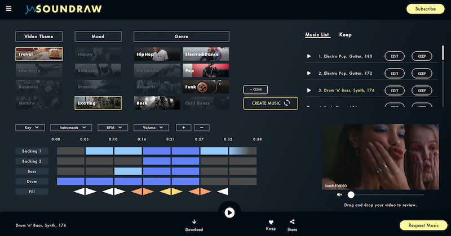
Task: Toggle white fill marker near 0:10
Action: pos(114,192)
